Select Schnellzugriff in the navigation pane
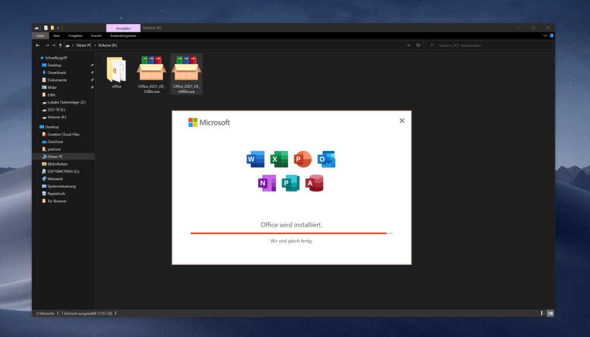 tap(56, 58)
